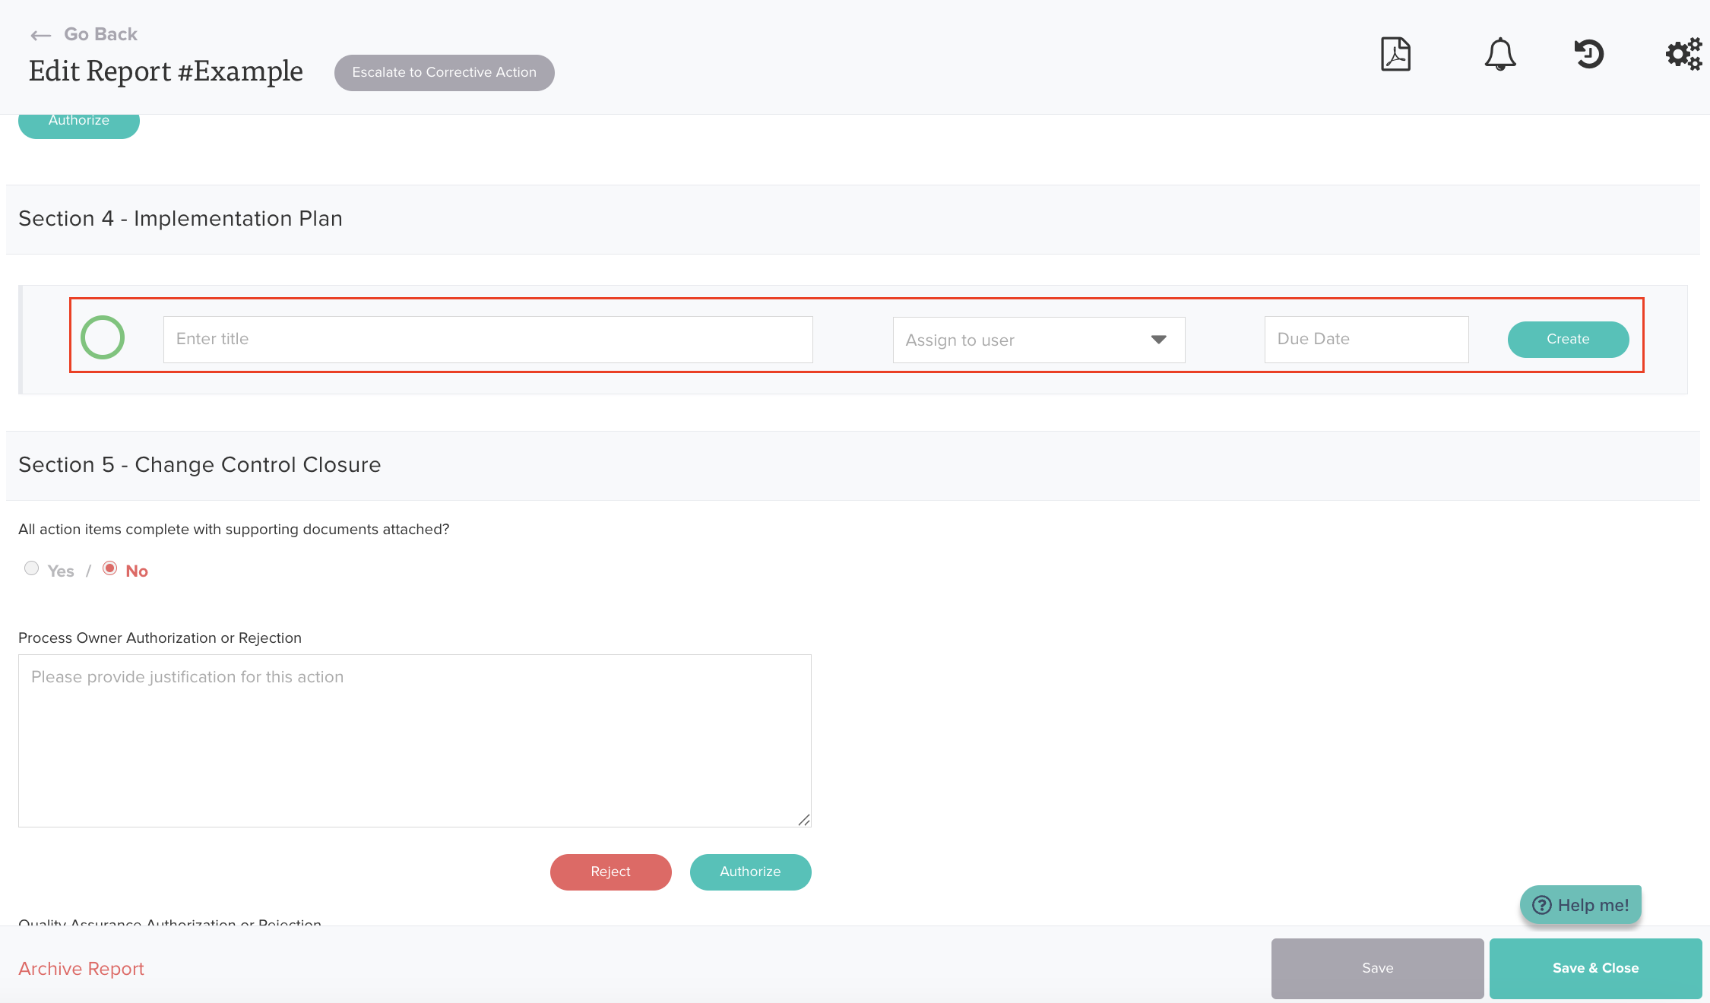Image resolution: width=1710 pixels, height=1003 pixels.
Task: Click the Go Back arrow icon
Action: click(x=40, y=35)
